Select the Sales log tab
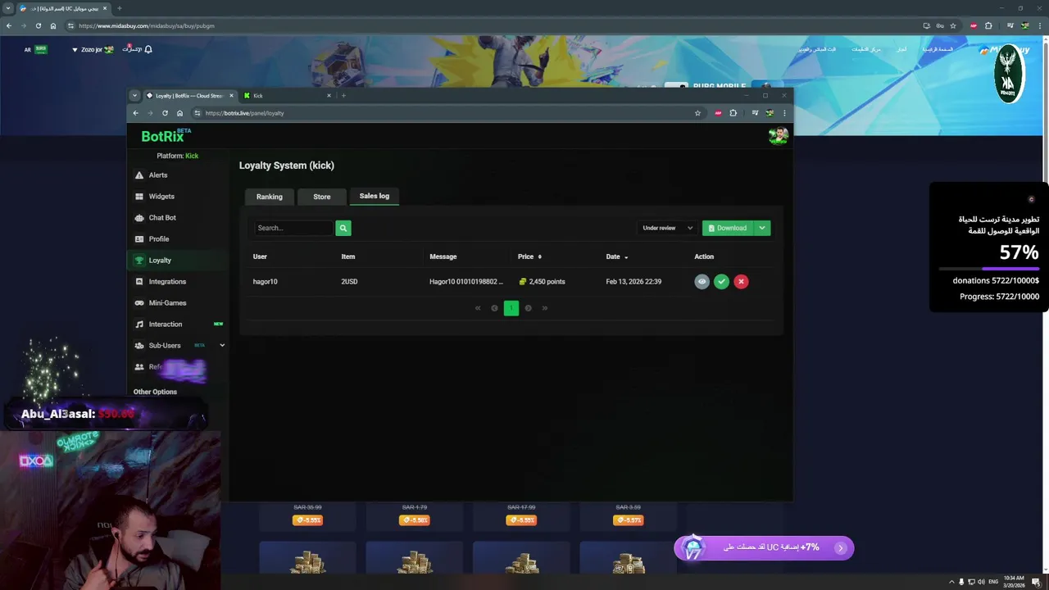This screenshot has height=590, width=1049. pos(374,196)
